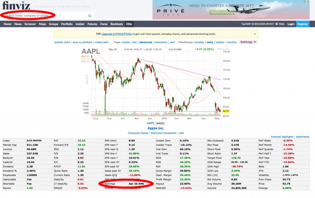The width and height of the screenshot is (315, 198).
Task: Click the Login link
Action: click(x=291, y=24)
